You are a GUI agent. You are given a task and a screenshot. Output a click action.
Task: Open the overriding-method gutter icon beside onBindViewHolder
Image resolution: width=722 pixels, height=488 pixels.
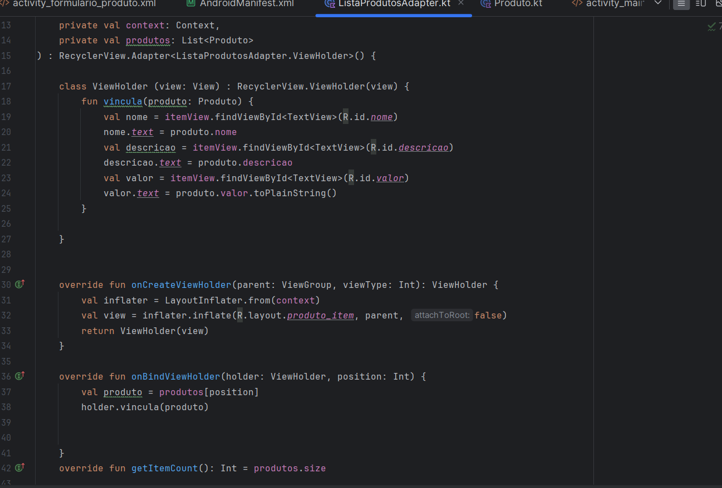tap(19, 376)
